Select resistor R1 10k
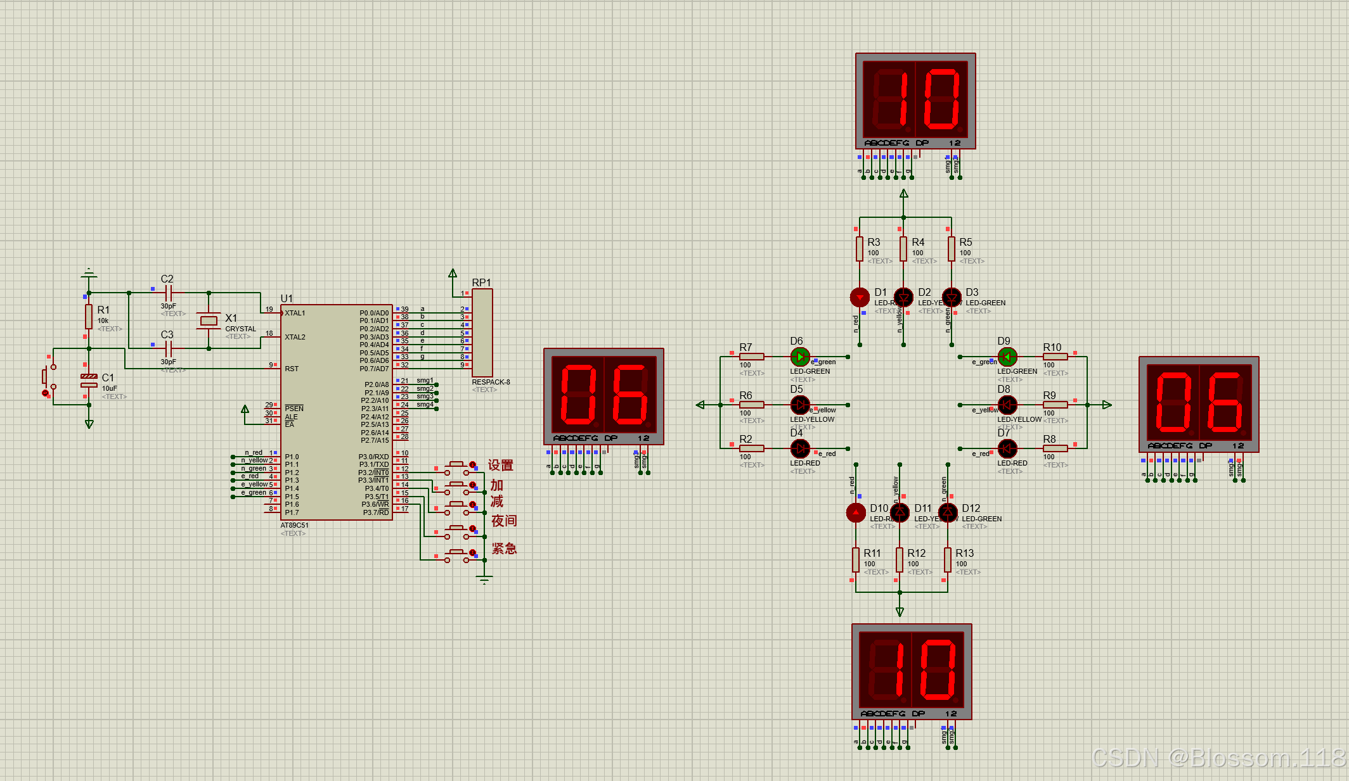 [x=89, y=316]
